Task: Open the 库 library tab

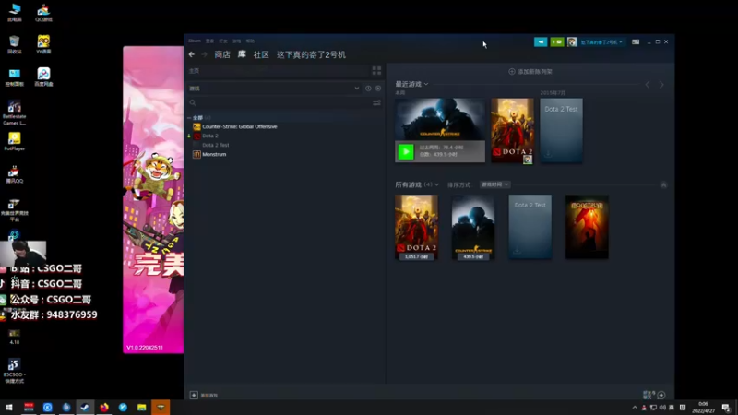Action: tap(242, 54)
